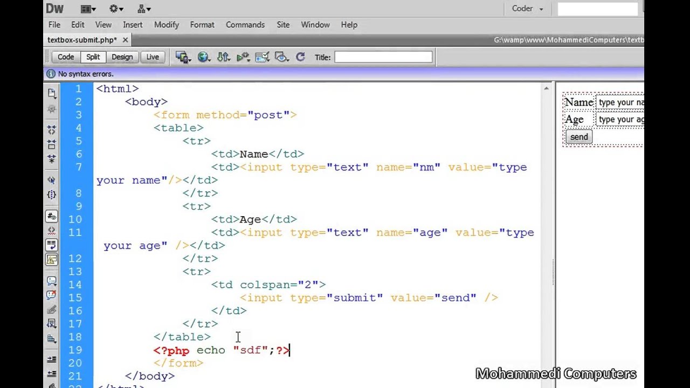Click the search field in the application bar
690x388 pixels.
tap(597, 9)
